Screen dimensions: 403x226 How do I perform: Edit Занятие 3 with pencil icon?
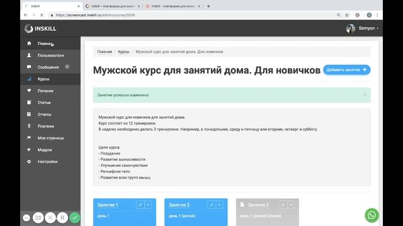(283, 205)
